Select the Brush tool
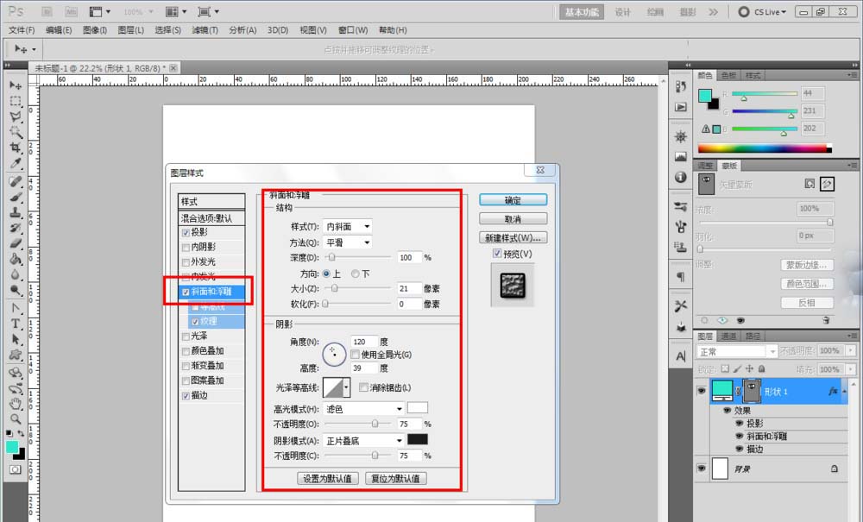Viewport: 863px width, 522px height. [x=16, y=197]
